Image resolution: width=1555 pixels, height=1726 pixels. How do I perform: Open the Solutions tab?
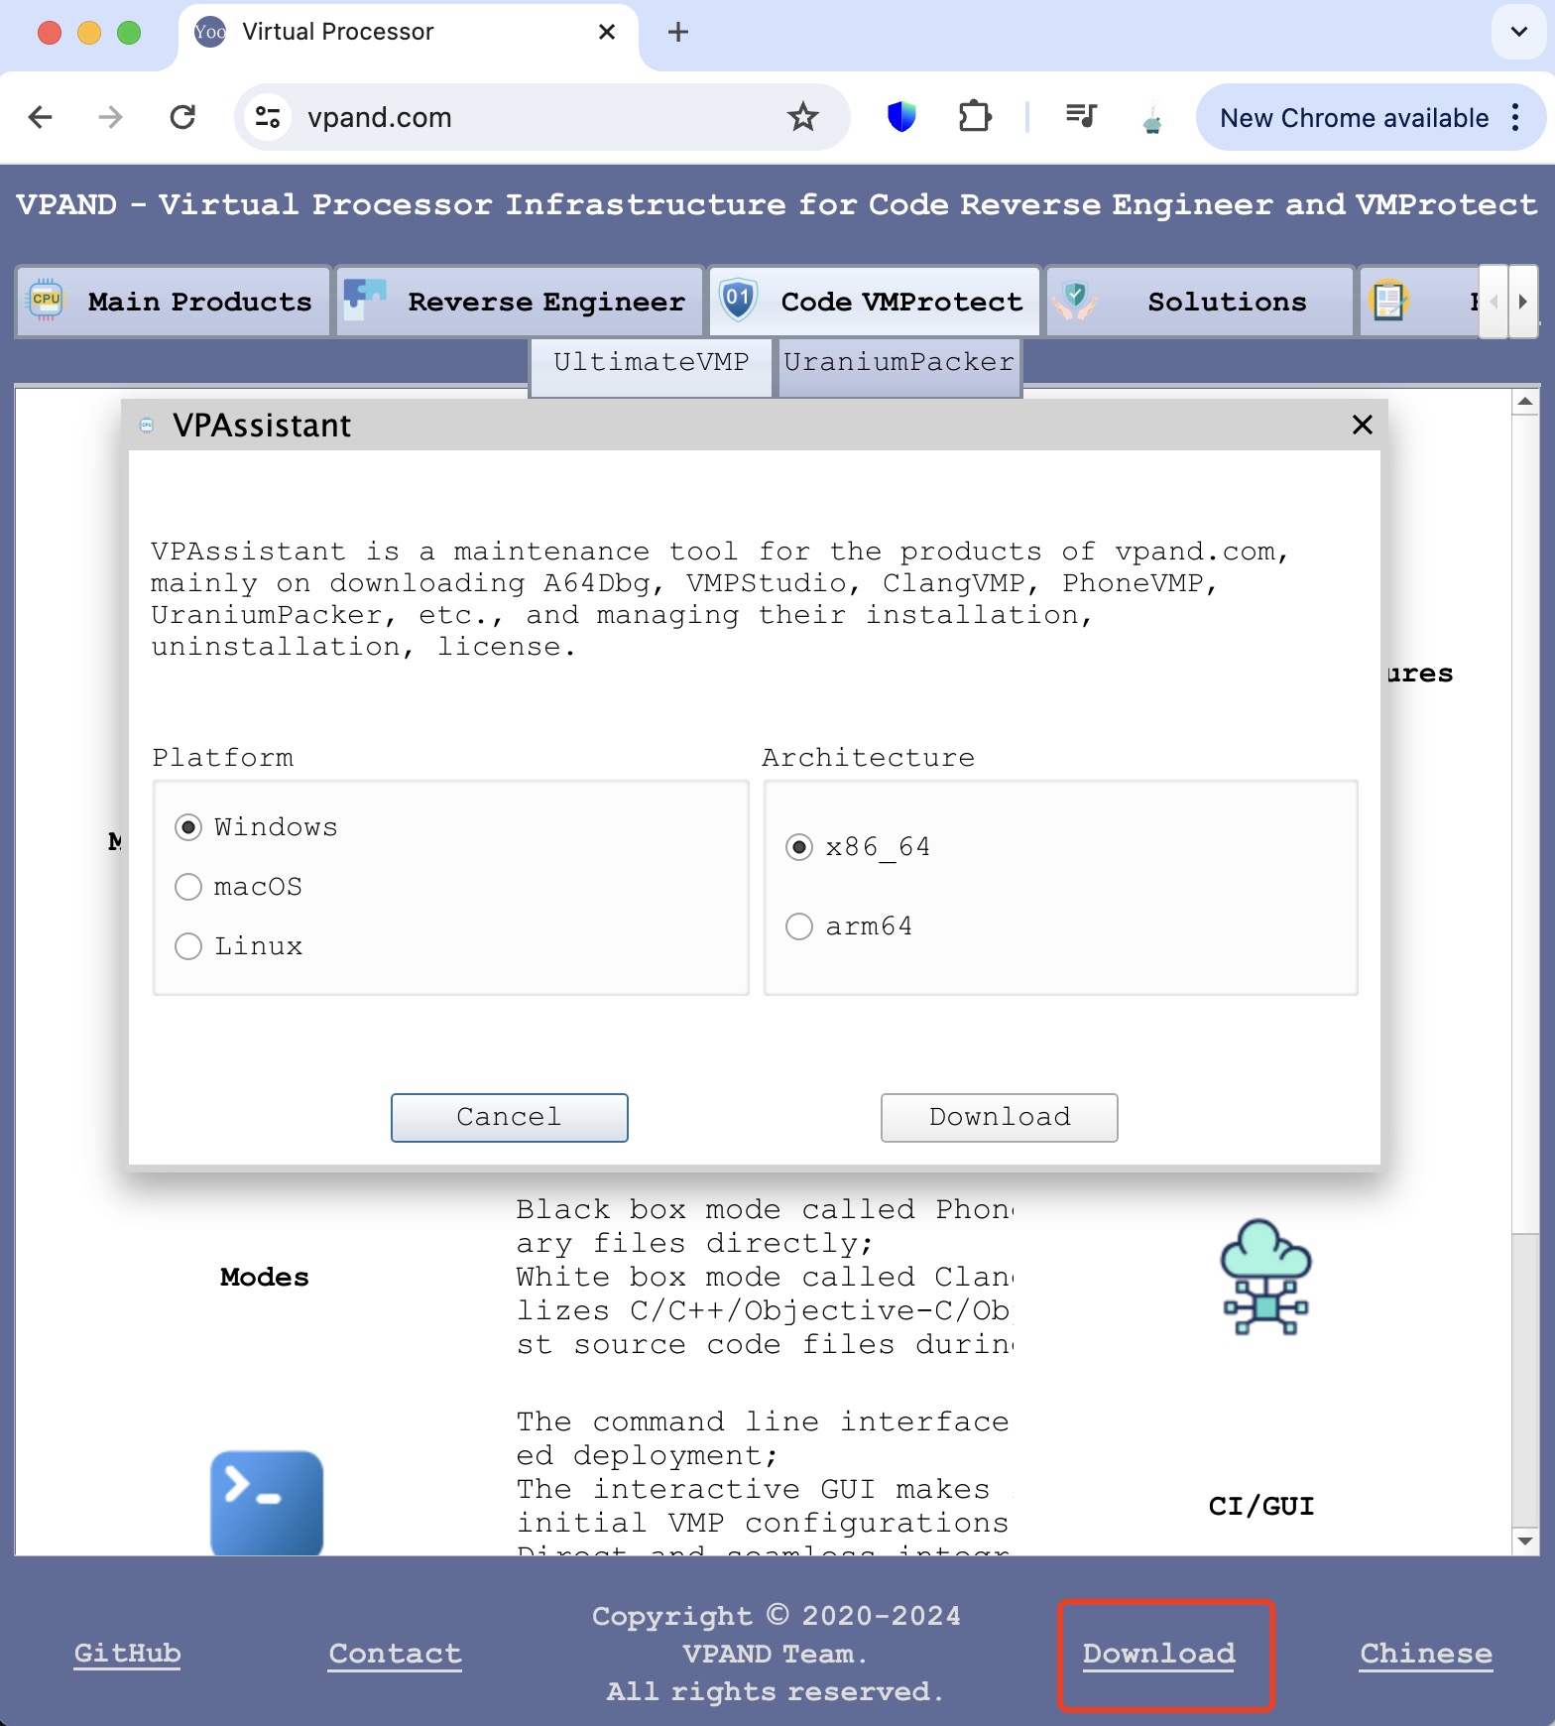pos(1200,301)
